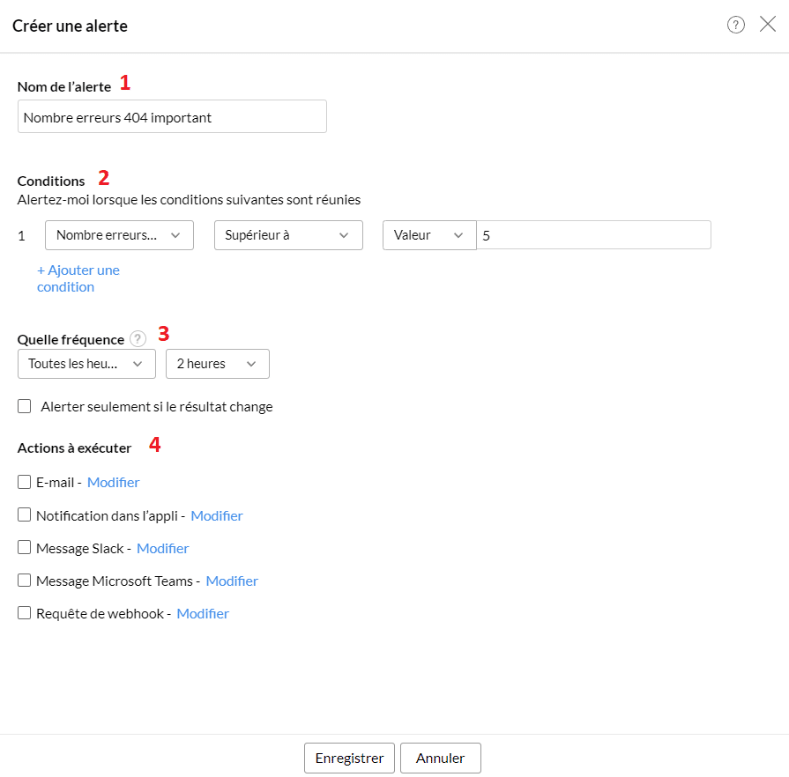
Task: Expand the Toutes les heures frequency dropdown
Action: [86, 364]
